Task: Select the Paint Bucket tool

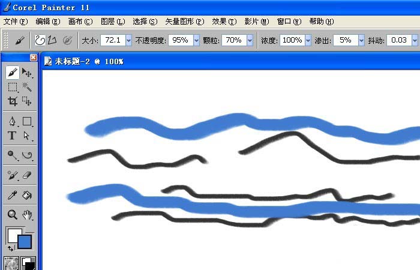Action: (x=27, y=195)
